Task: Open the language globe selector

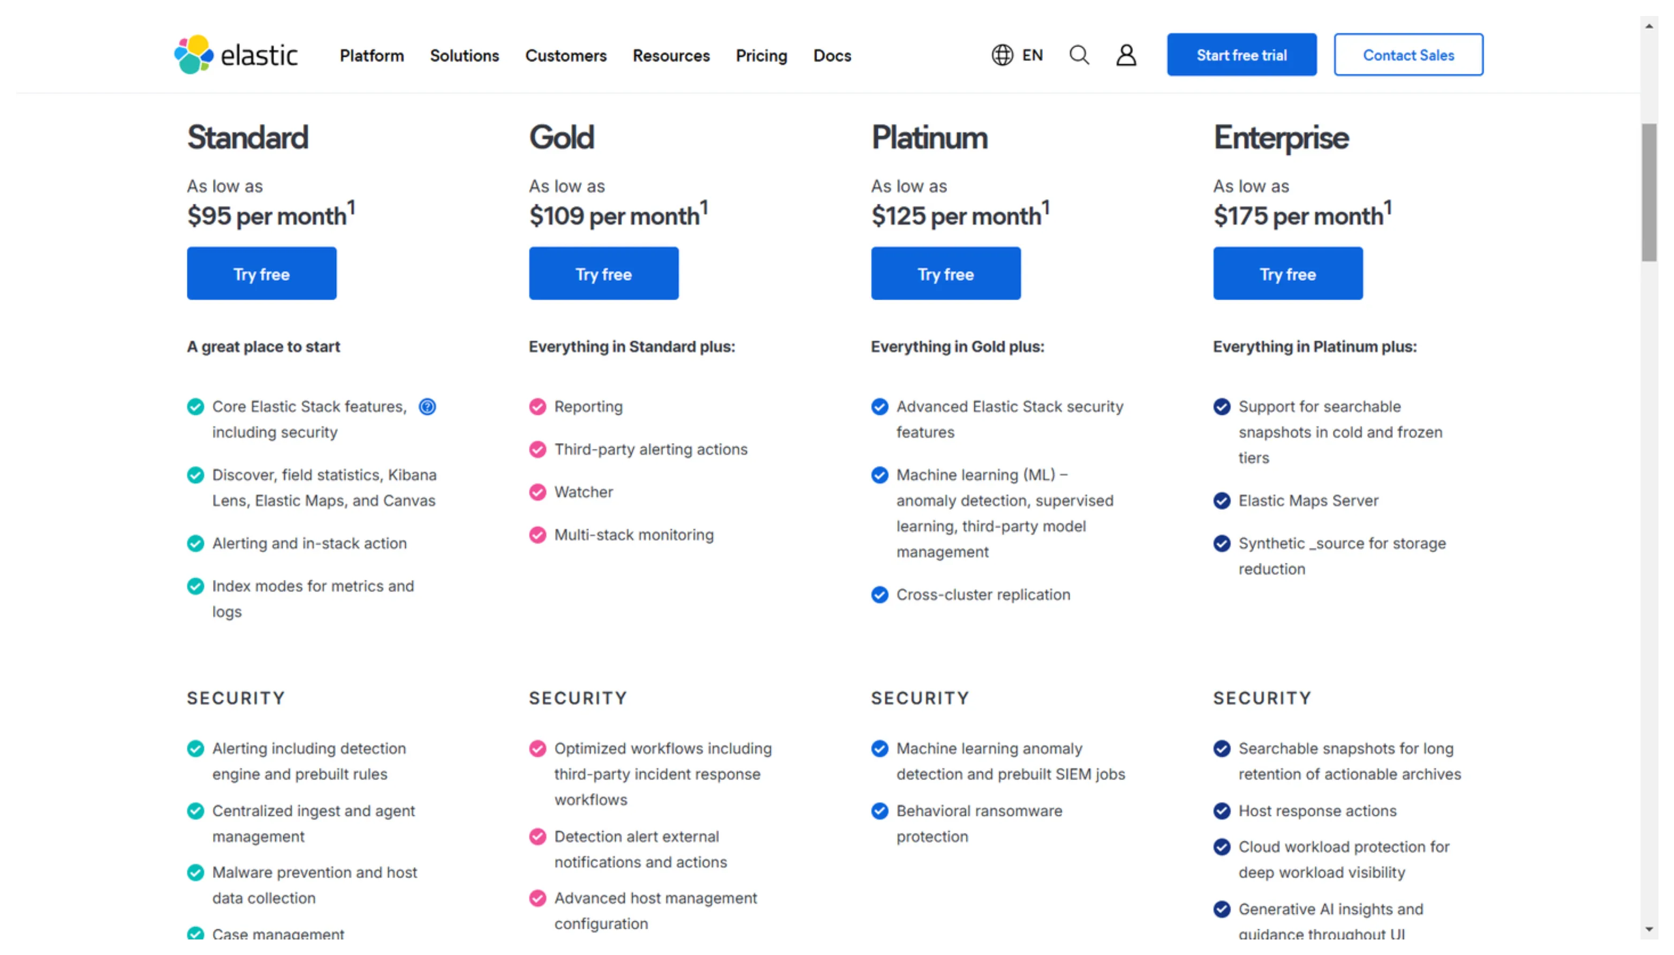Action: tap(1002, 55)
